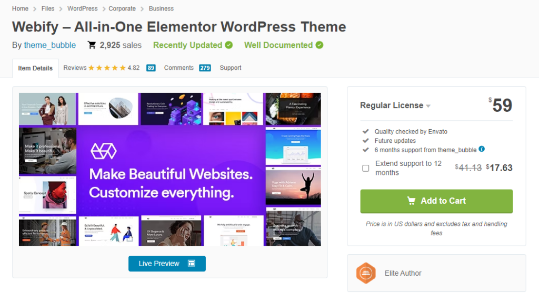Expand the Regular License dropdown arrow
The image size is (539, 293).
point(428,106)
